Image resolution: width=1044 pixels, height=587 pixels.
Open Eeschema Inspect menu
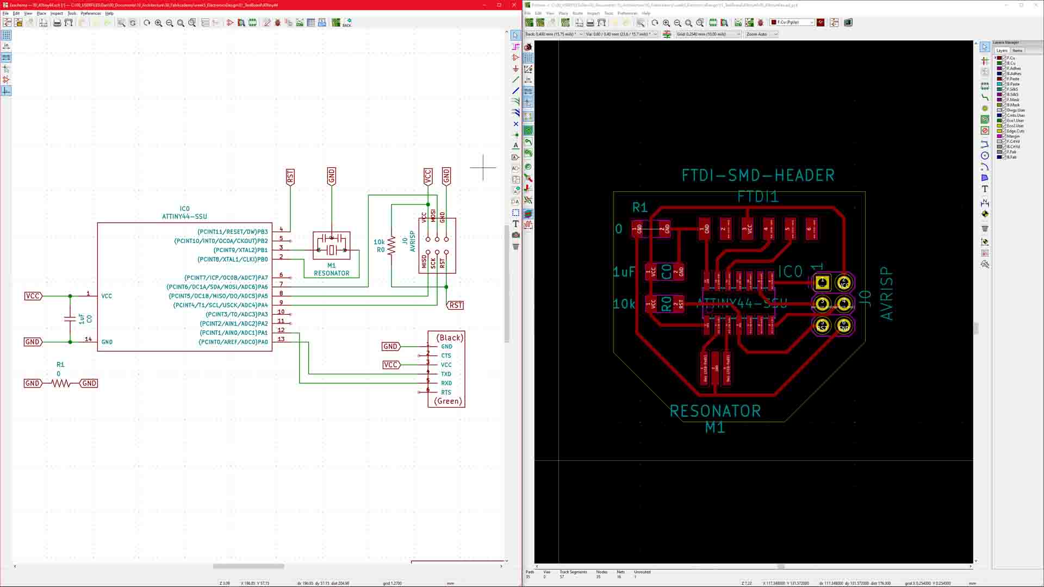(57, 13)
